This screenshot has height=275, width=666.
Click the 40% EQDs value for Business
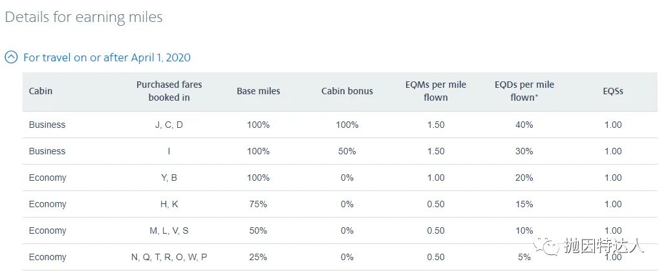click(524, 125)
